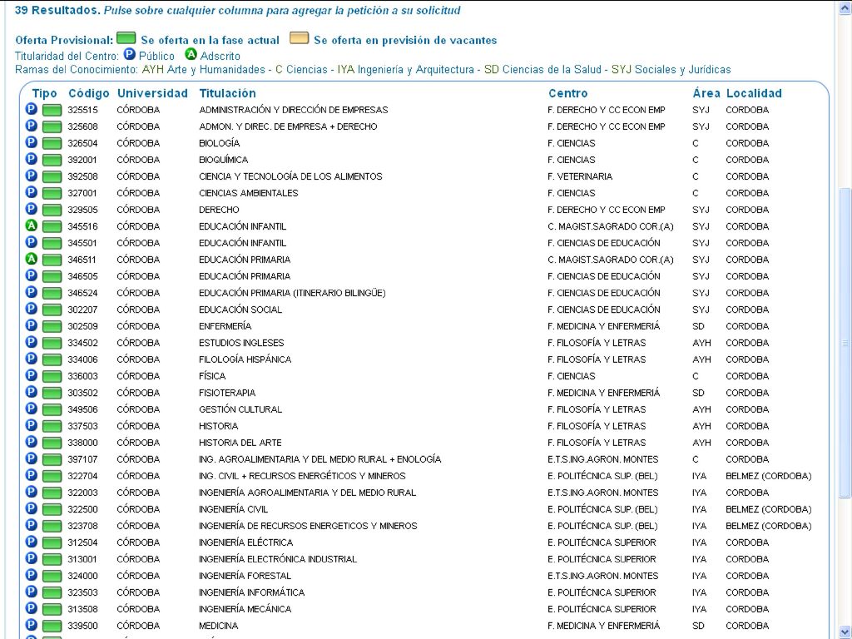
Task: Select INGENIERÍA ELECTRÓNICA INDUSTRIAL degree
Action: (x=278, y=559)
